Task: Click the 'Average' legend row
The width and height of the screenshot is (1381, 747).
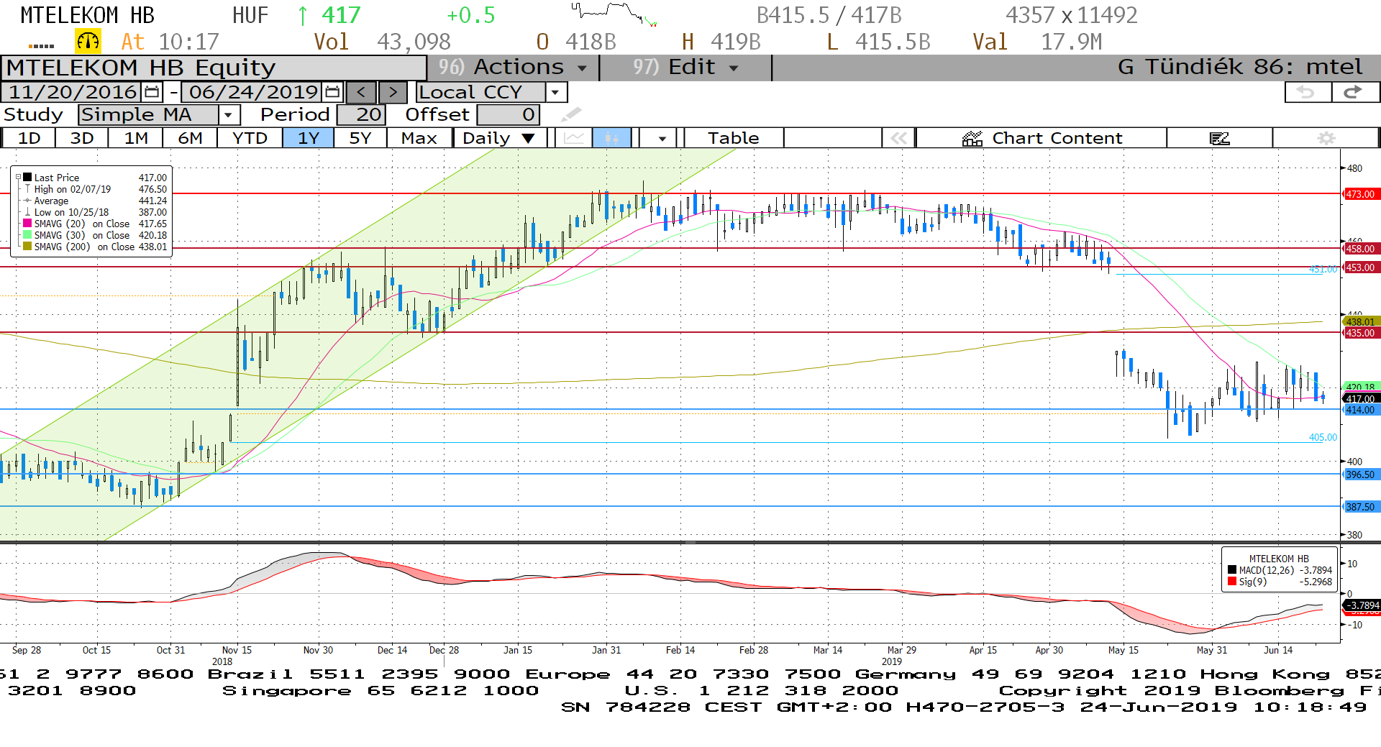Action: point(95,201)
